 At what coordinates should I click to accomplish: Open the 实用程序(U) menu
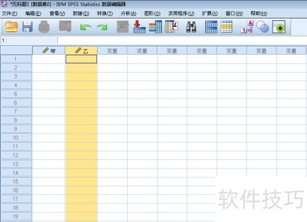pos(181,14)
